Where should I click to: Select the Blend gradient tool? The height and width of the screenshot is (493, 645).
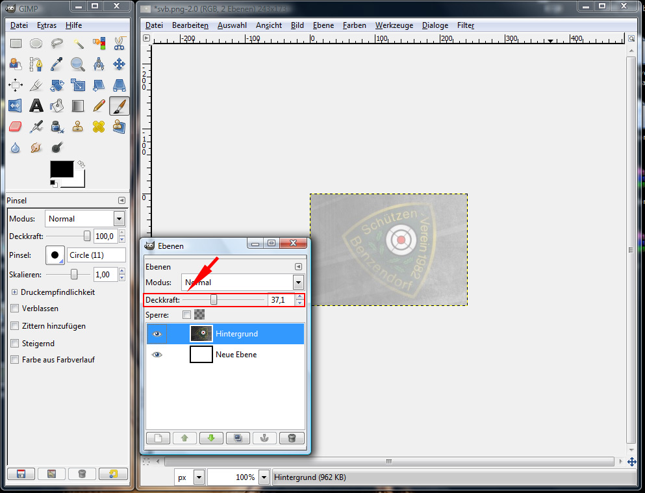[78, 106]
